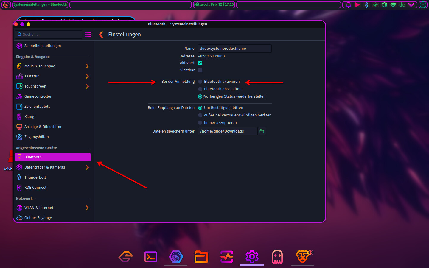Open the ghost icon app in dock

pos(277,257)
